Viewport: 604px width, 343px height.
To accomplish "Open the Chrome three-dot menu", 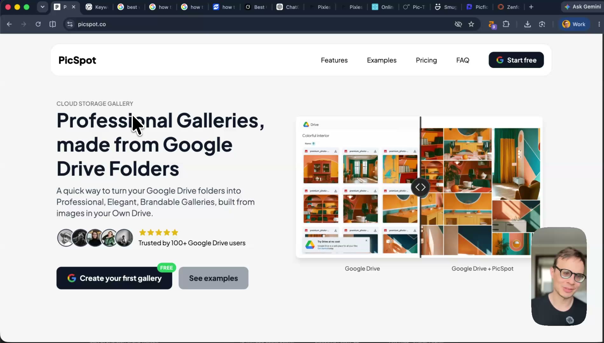I will point(599,24).
